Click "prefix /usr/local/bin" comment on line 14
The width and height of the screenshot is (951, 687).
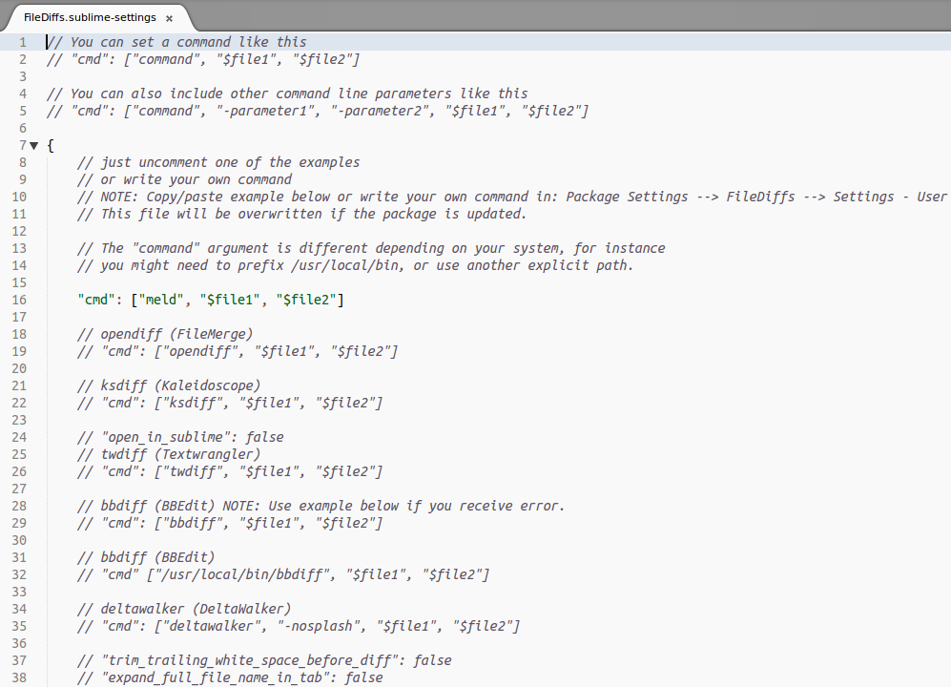356,265
